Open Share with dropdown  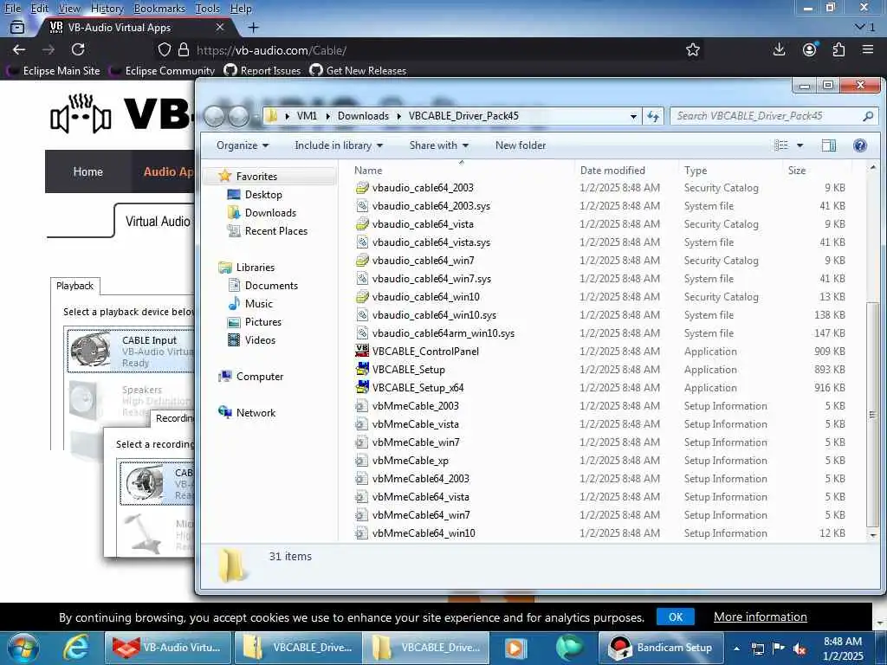pyautogui.click(x=439, y=145)
